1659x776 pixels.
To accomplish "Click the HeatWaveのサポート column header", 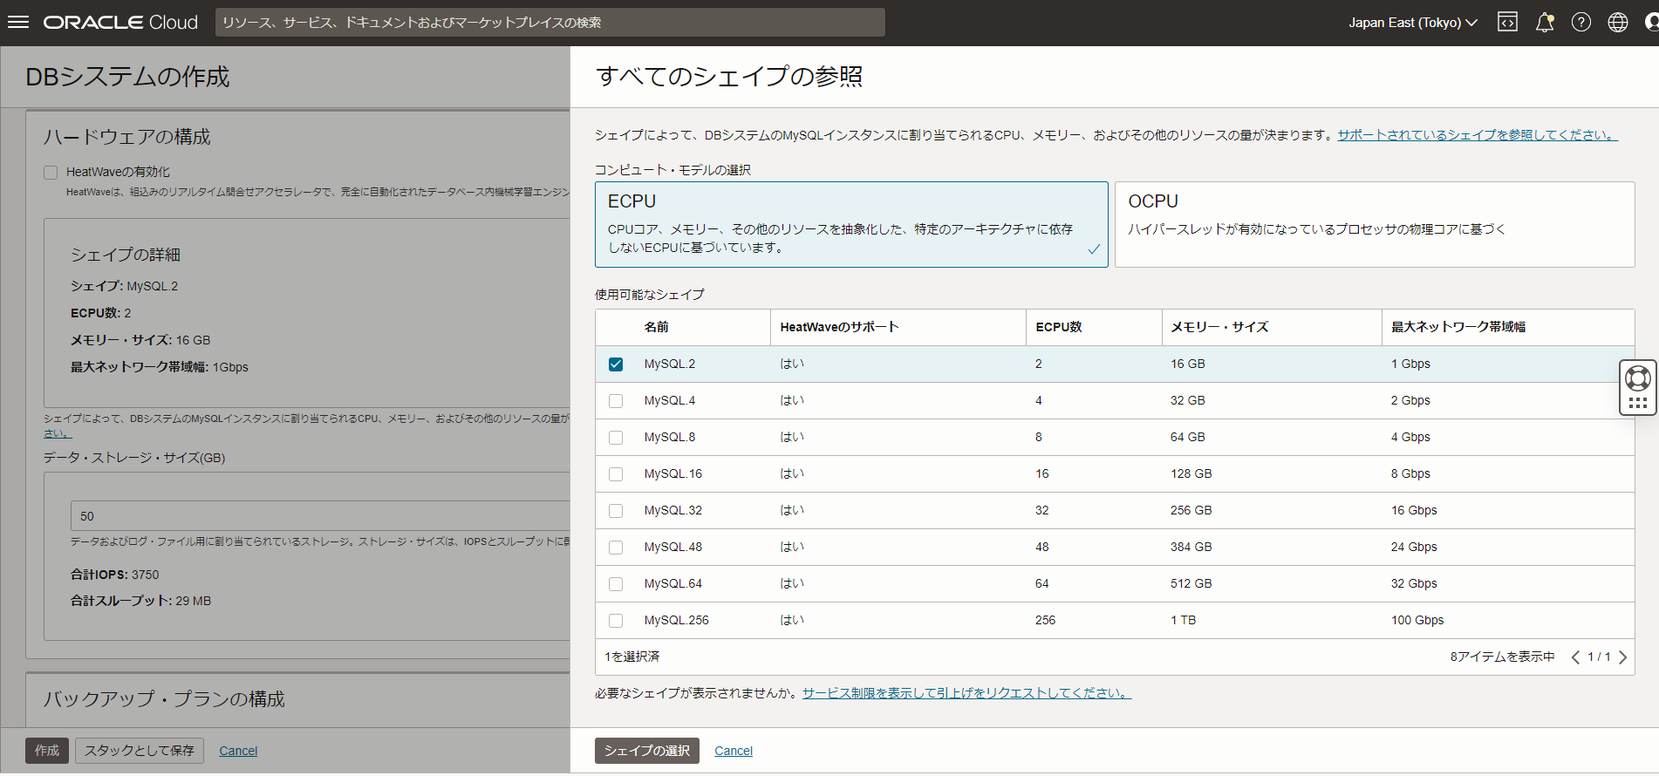I will point(839,327).
